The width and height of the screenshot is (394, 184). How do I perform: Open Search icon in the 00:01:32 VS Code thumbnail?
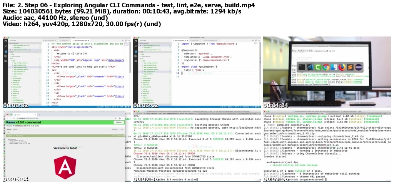(x=5, y=46)
